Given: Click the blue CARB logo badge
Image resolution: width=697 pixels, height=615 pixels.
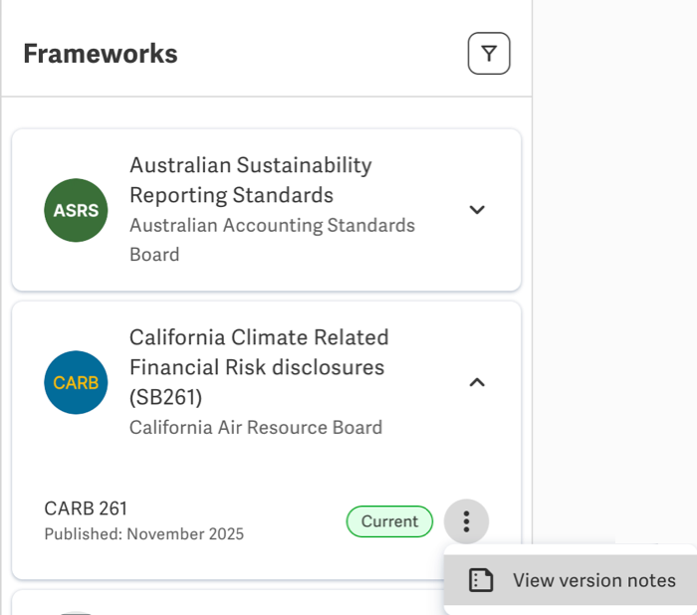Looking at the screenshot, I should (76, 382).
